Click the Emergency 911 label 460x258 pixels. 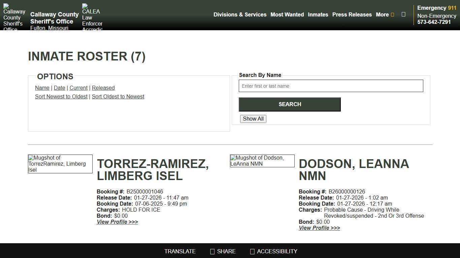436,8
